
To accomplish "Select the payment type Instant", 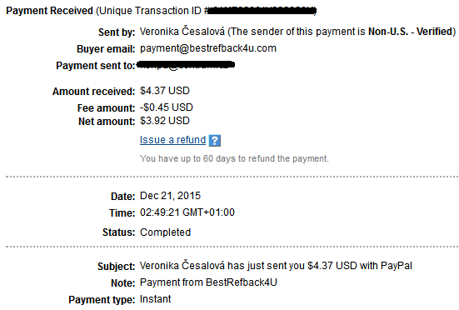I will 156,299.
